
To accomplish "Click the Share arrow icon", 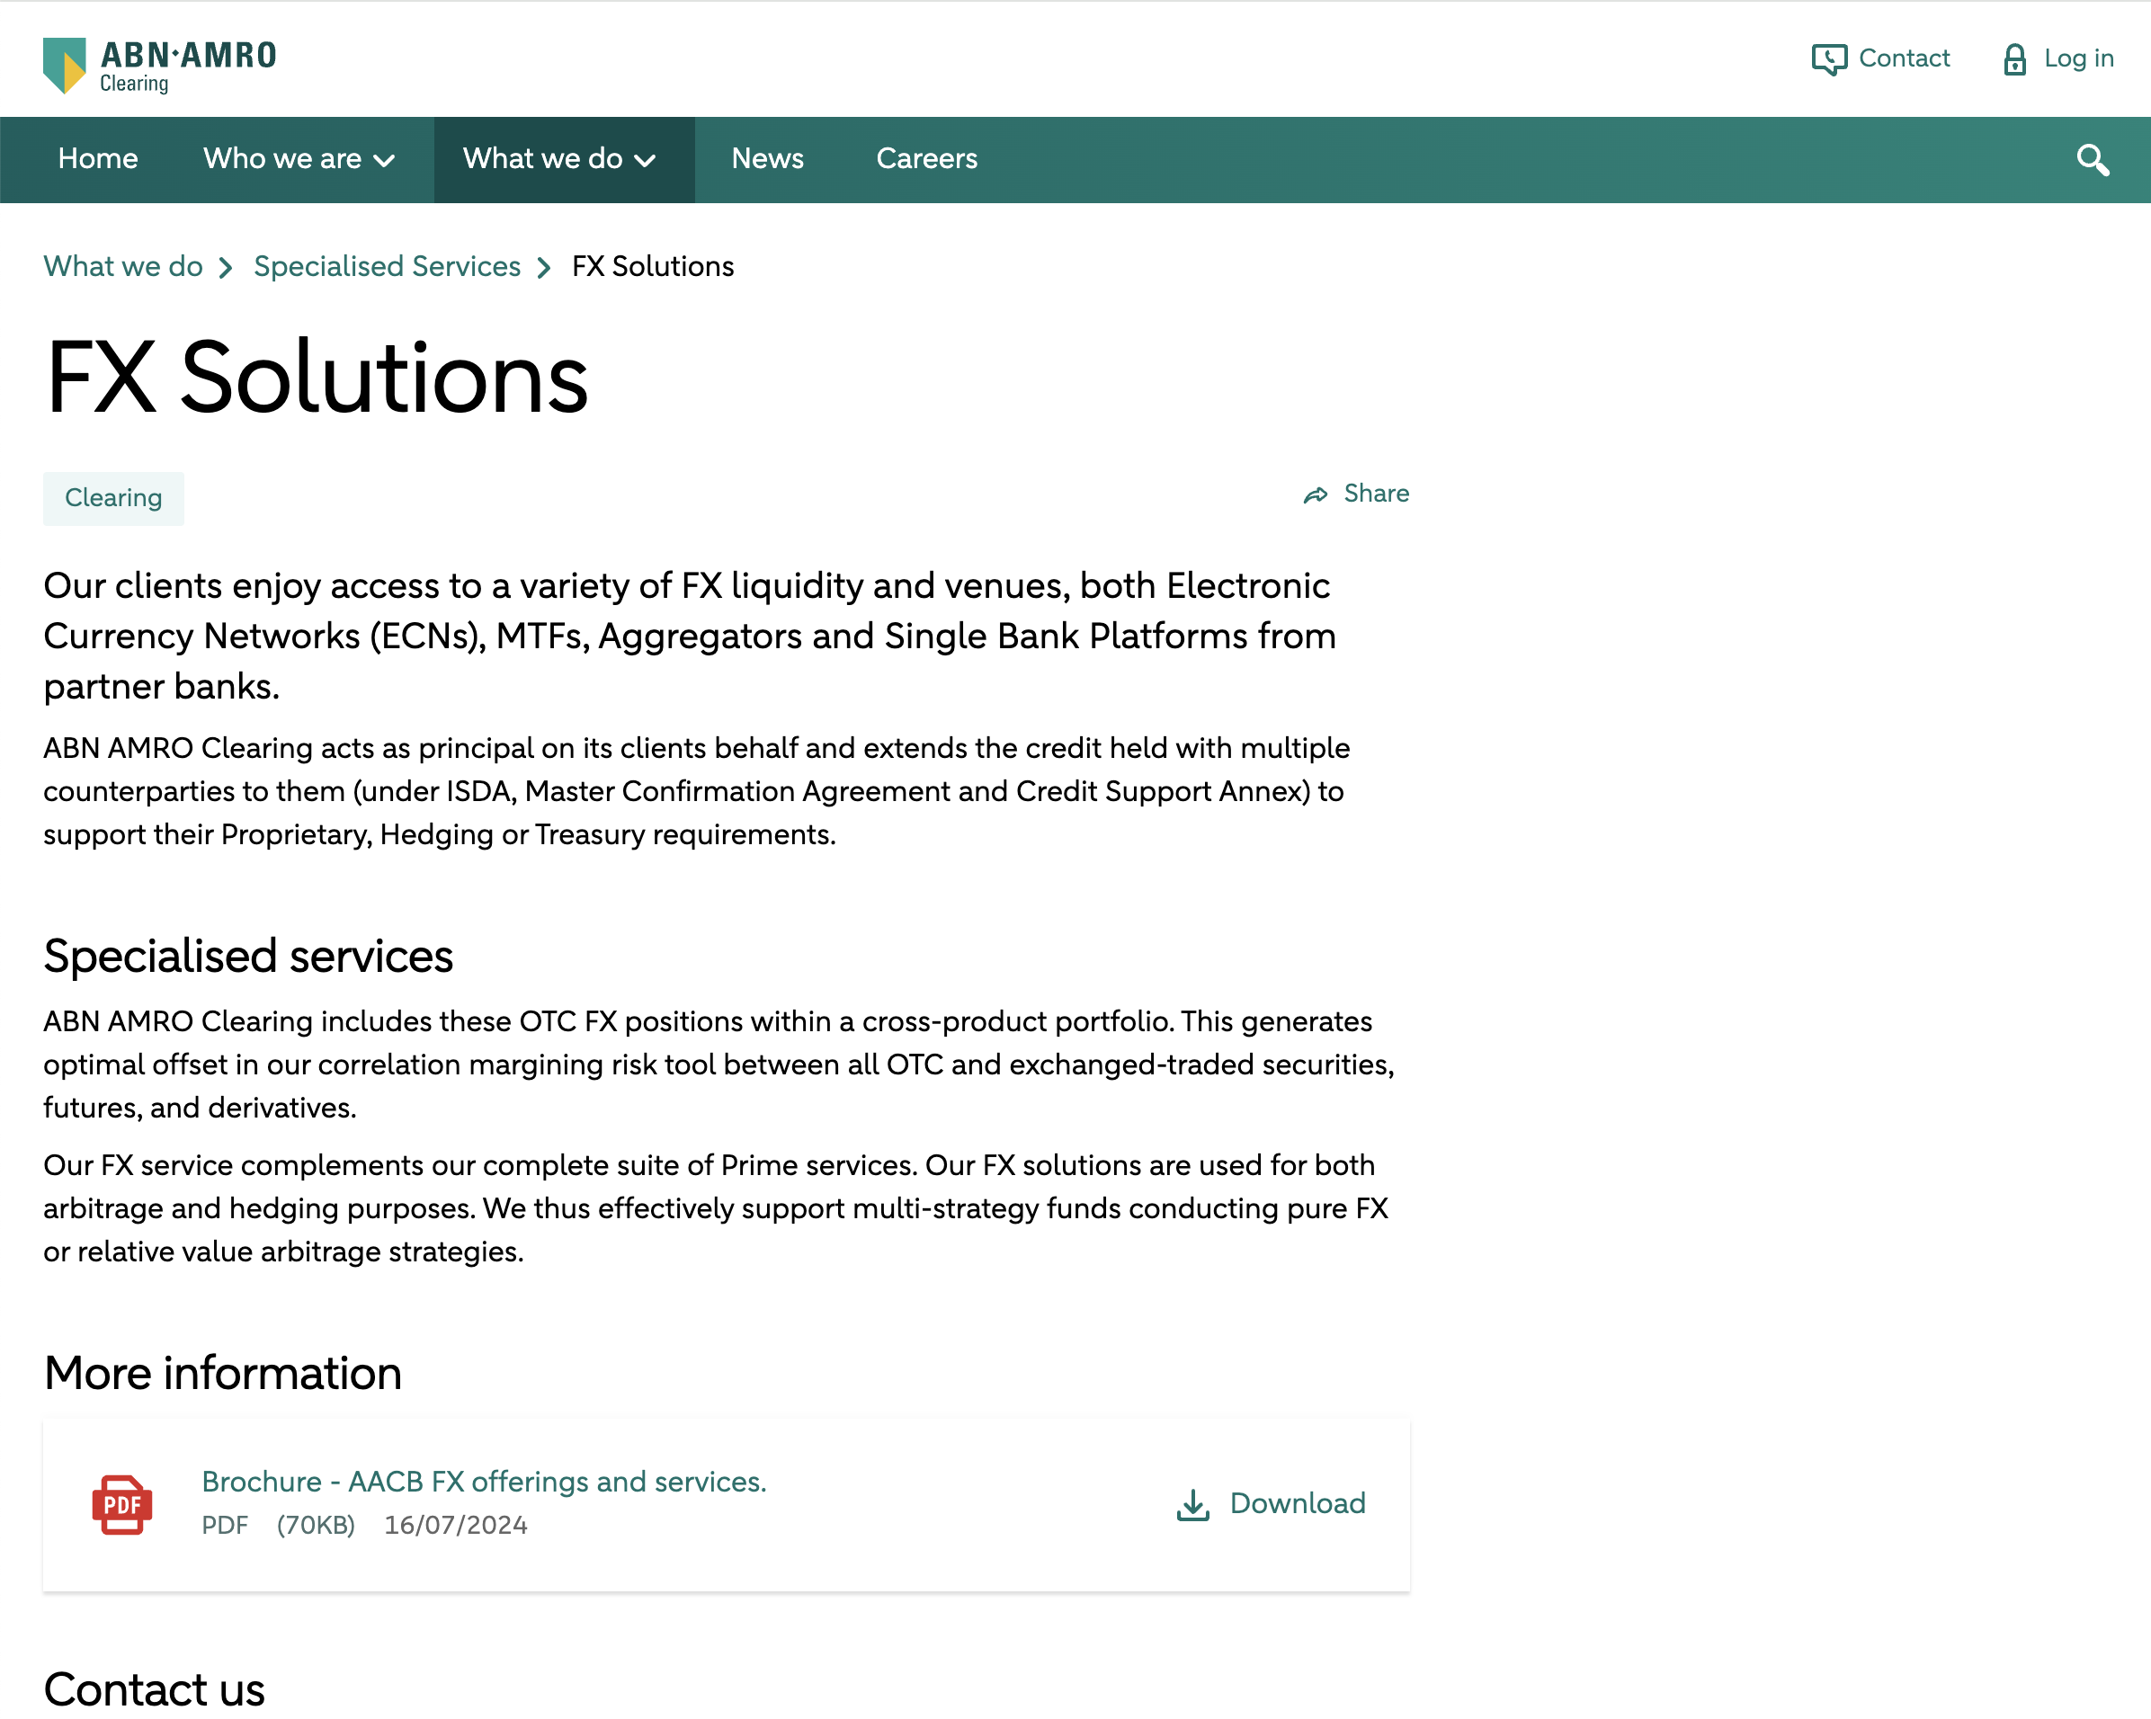I will [1315, 494].
